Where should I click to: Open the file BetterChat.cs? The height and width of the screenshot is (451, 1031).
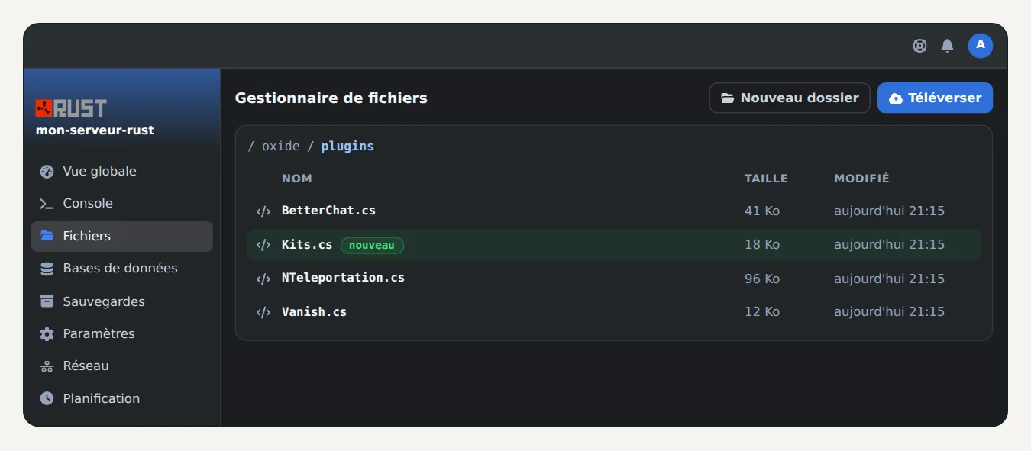point(328,210)
